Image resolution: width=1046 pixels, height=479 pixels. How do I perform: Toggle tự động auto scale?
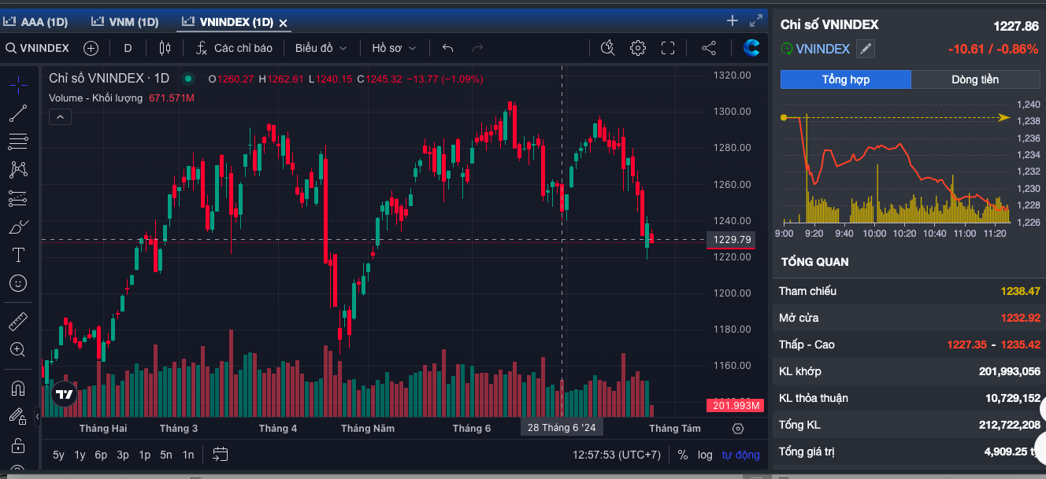click(x=741, y=455)
